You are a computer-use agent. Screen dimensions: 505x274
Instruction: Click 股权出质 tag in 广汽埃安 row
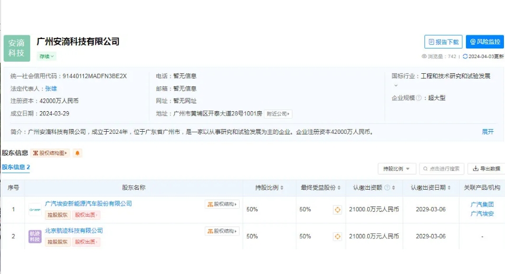pyautogui.click(x=86, y=215)
